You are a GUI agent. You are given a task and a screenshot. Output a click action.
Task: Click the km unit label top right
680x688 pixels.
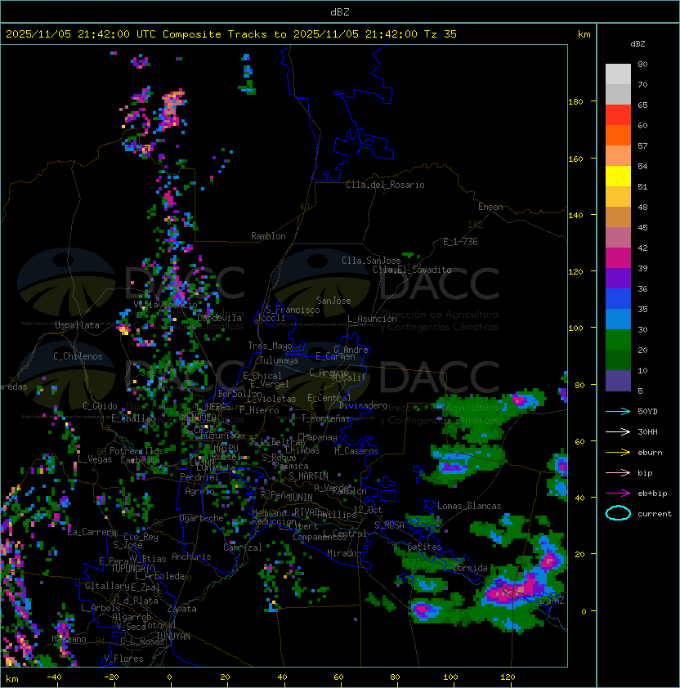point(584,34)
